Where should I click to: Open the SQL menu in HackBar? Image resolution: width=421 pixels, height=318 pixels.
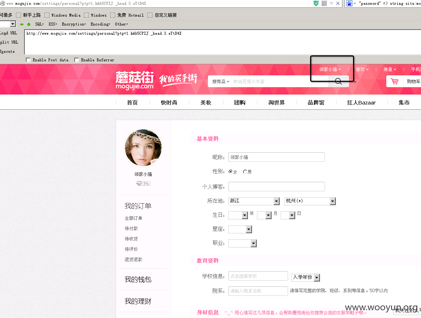[40, 24]
